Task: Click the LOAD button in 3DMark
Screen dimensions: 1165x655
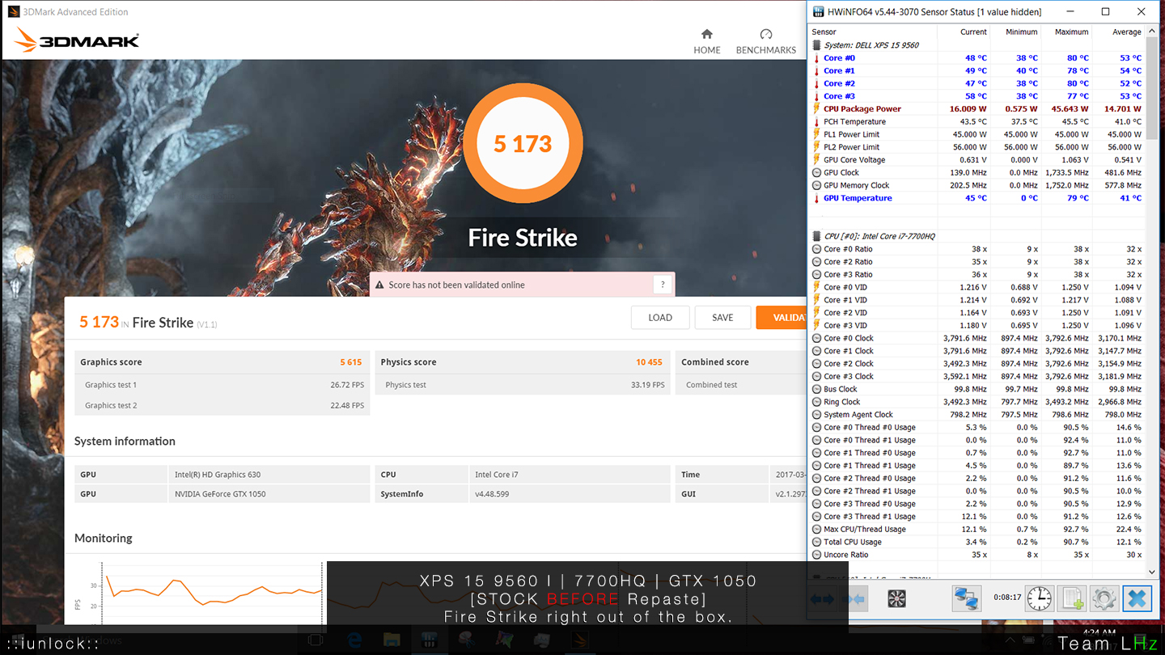Action: click(660, 318)
